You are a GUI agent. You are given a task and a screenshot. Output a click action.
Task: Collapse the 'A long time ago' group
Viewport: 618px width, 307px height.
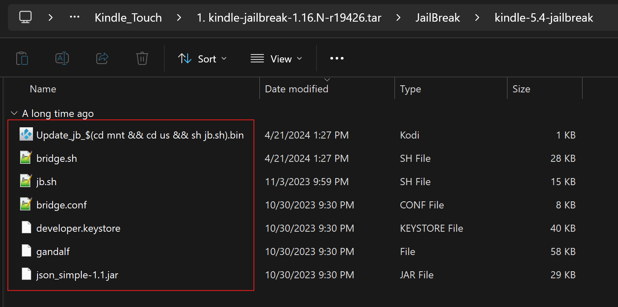(14, 113)
